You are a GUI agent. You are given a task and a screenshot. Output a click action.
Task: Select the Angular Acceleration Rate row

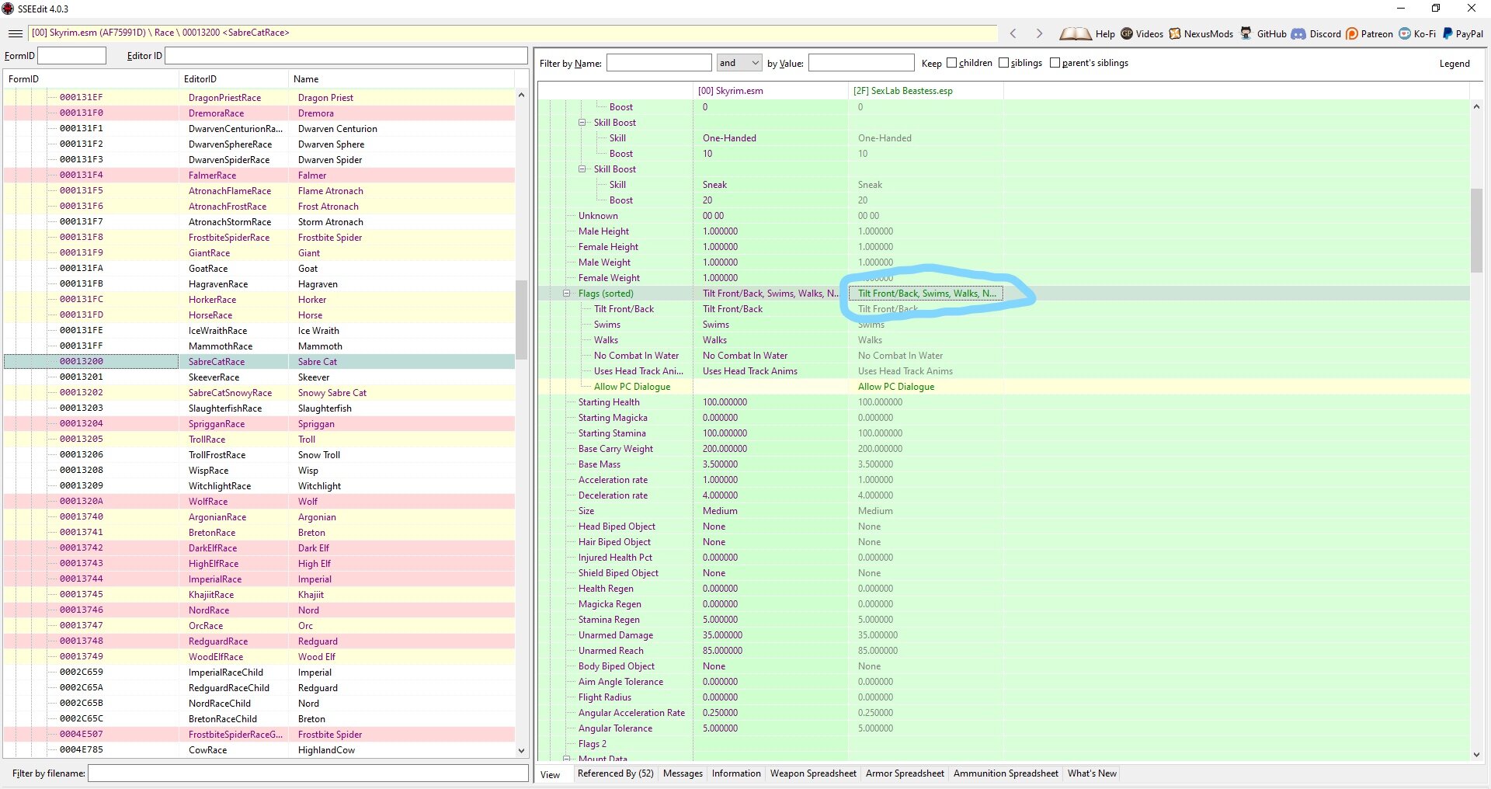click(1003, 713)
